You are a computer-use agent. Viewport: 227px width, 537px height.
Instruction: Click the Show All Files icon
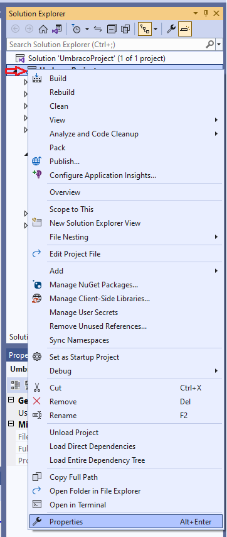pyautogui.click(x=125, y=30)
